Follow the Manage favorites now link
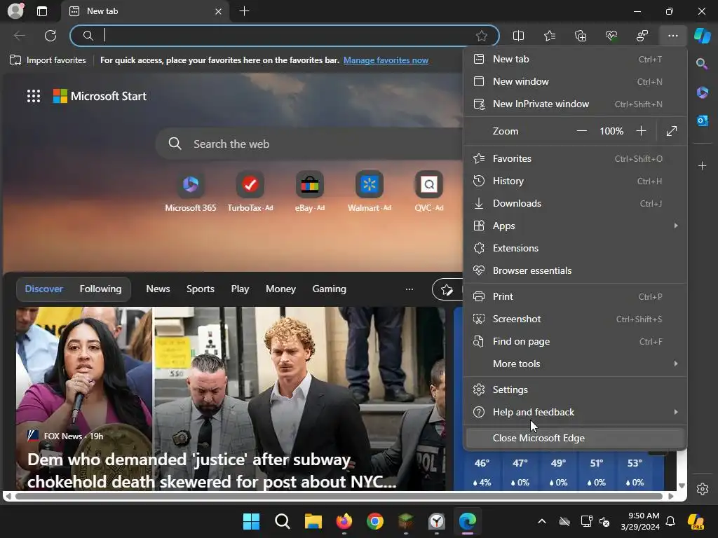Screen dimensions: 718x538 click(x=386, y=60)
